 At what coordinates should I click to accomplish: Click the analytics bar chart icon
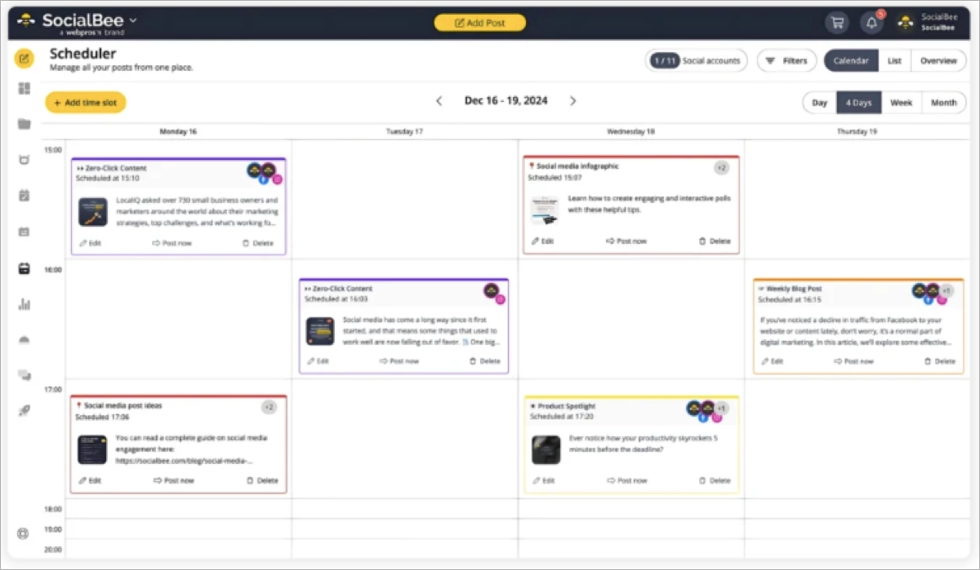tap(24, 303)
